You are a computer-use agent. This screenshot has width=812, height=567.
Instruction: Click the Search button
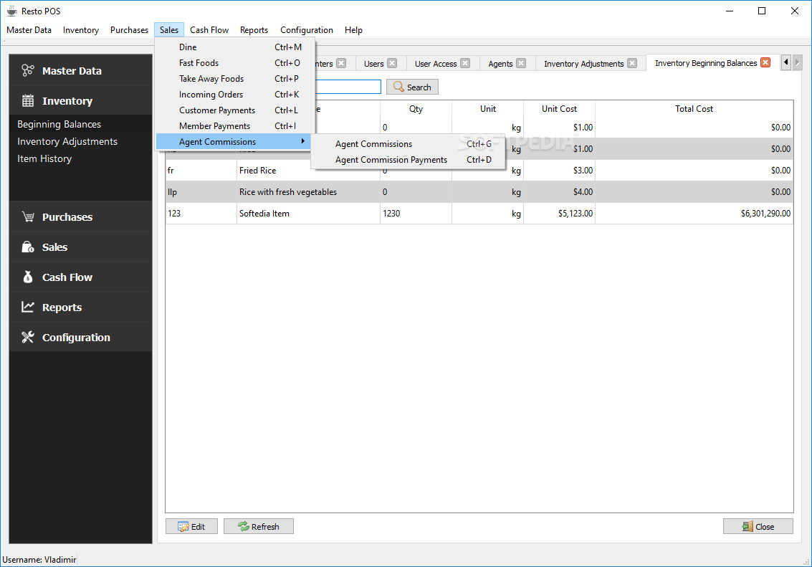412,87
